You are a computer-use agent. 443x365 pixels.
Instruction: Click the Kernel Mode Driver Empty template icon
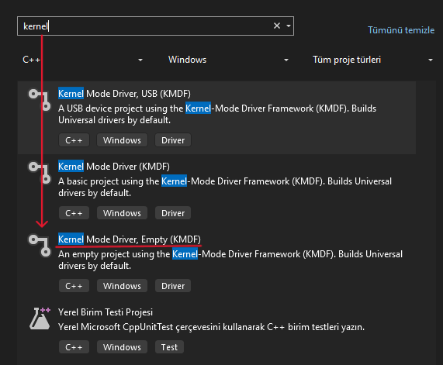[40, 246]
